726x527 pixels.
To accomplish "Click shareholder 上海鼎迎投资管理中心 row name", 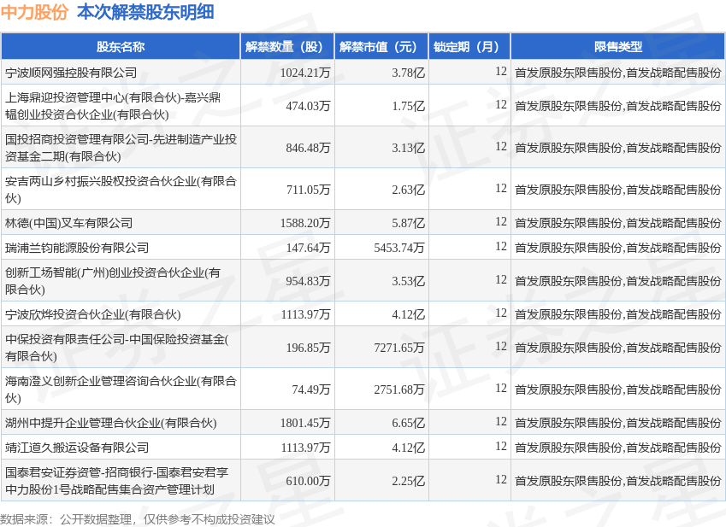I will click(x=113, y=106).
